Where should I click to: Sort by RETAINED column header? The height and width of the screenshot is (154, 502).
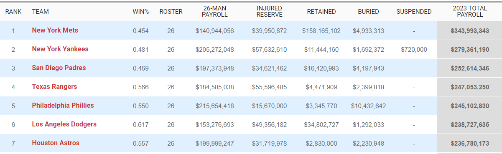(321, 12)
